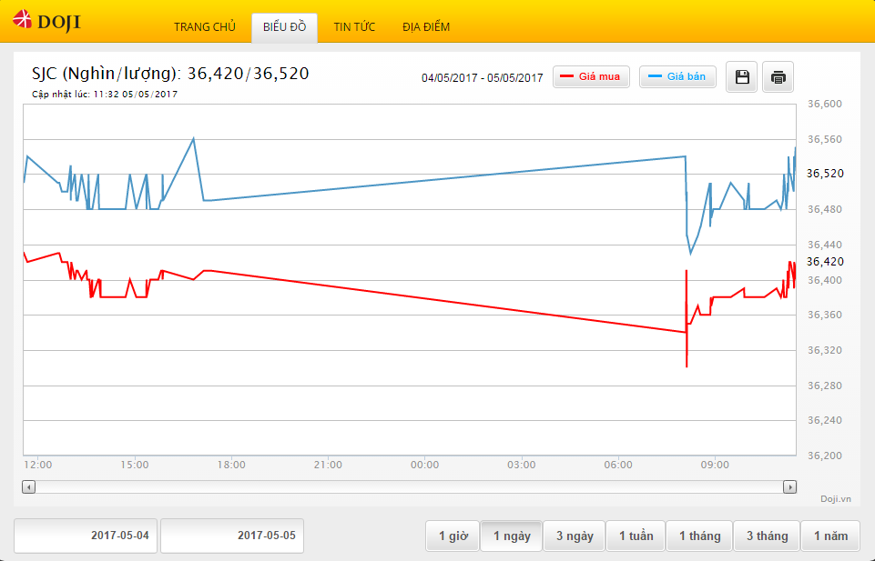
Task: Switch chart to 3 ngày range
Action: 575,536
